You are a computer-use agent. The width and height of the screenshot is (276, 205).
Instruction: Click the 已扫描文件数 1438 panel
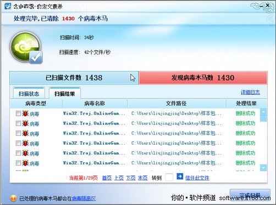pos(74,78)
